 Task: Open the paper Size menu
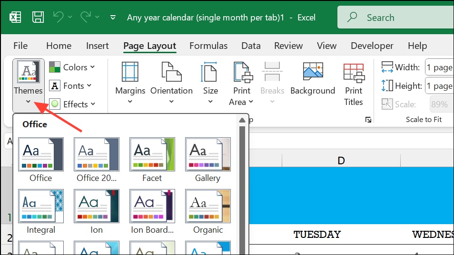[210, 83]
